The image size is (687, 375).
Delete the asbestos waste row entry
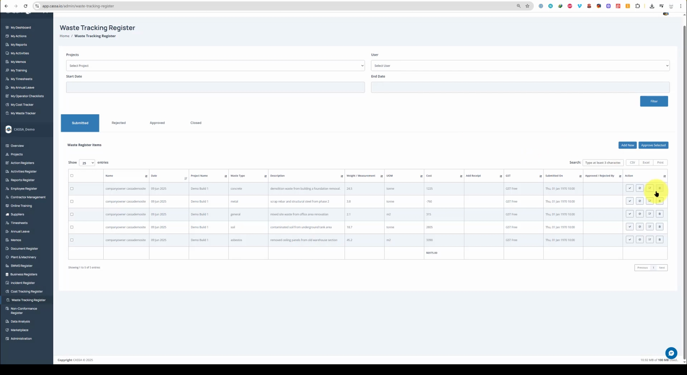(660, 240)
